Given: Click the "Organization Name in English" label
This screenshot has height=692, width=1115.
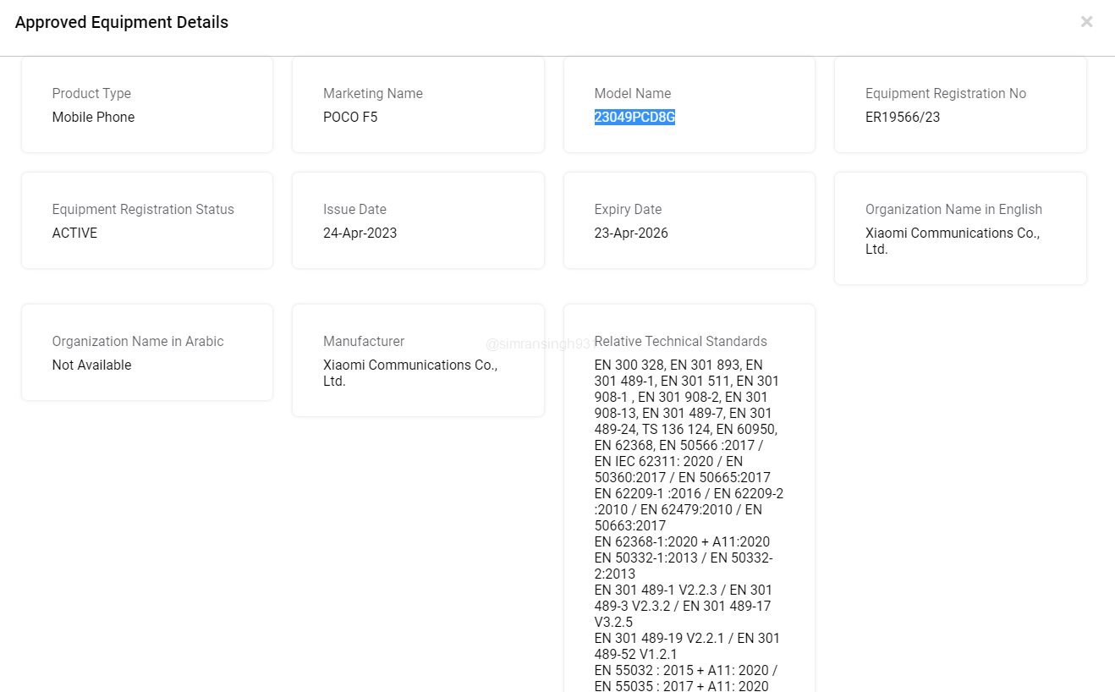Looking at the screenshot, I should (x=953, y=210).
